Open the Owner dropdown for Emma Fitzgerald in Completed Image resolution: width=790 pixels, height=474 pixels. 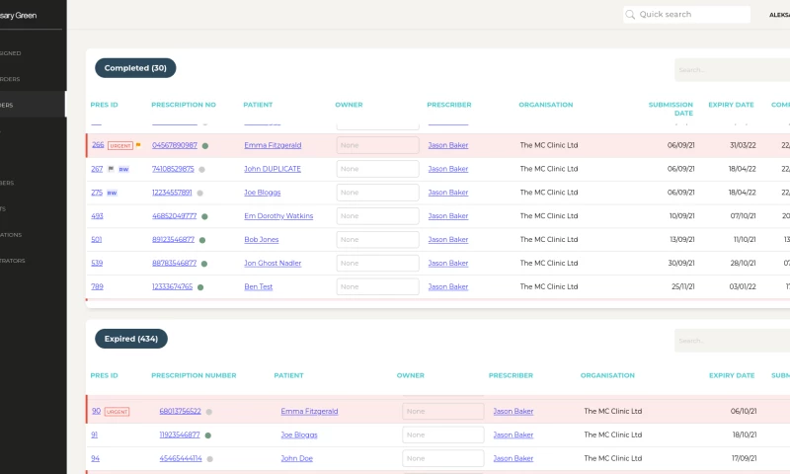pos(377,145)
